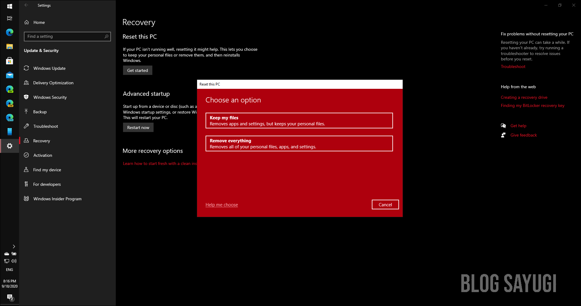Click the "Find a setting" search box

click(x=67, y=36)
